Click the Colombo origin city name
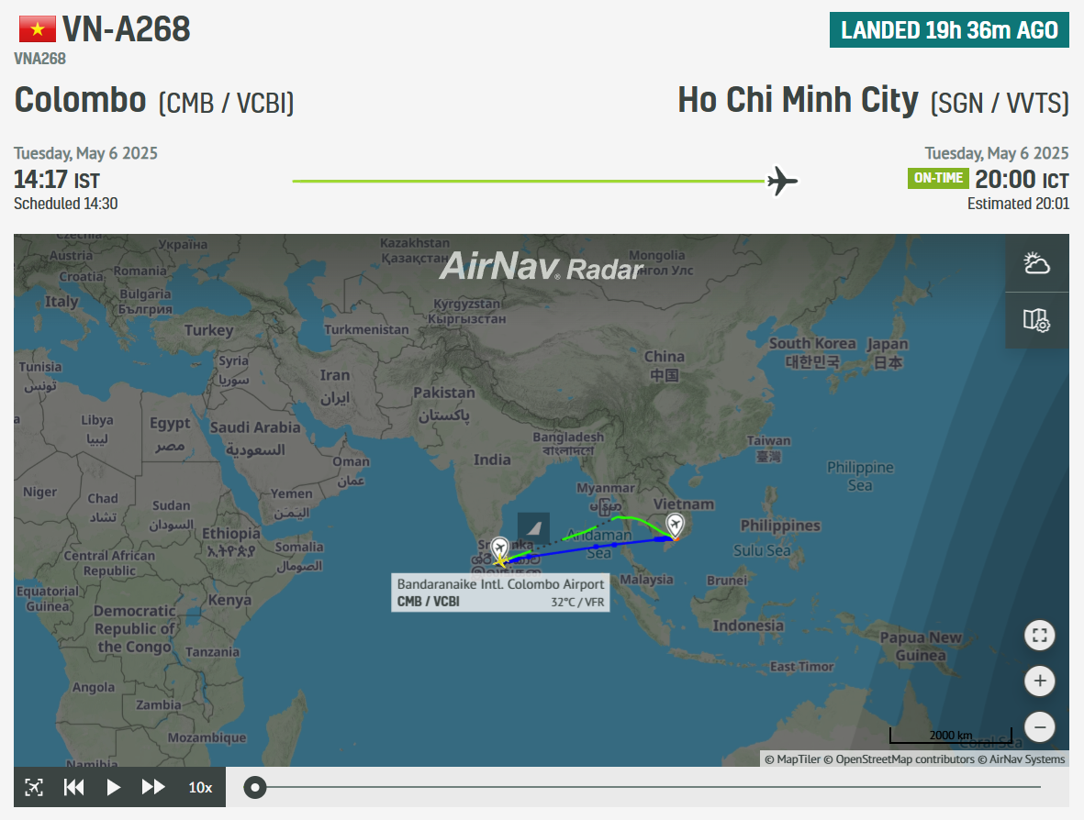Image resolution: width=1084 pixels, height=820 pixels. (x=80, y=100)
